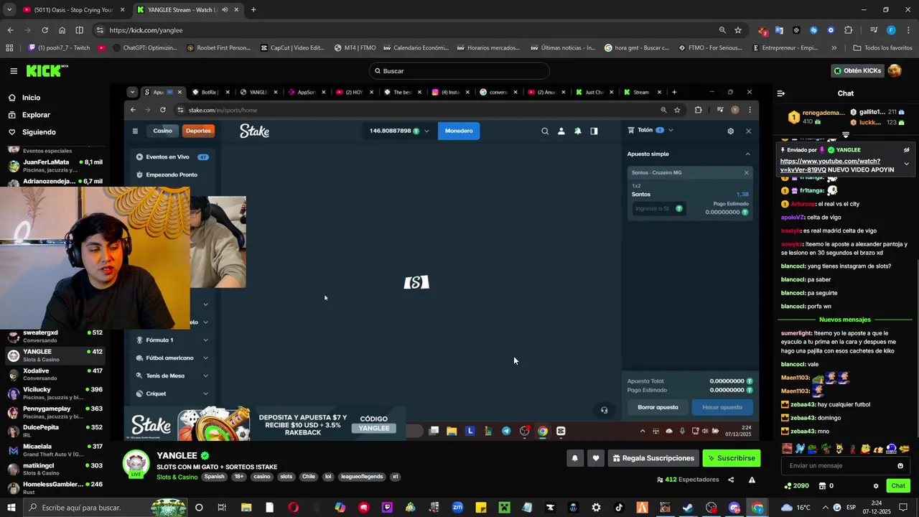This screenshot has height=517, width=919.
Task: Remove the Santos - Cruzeiro MG bet
Action: 746,172
